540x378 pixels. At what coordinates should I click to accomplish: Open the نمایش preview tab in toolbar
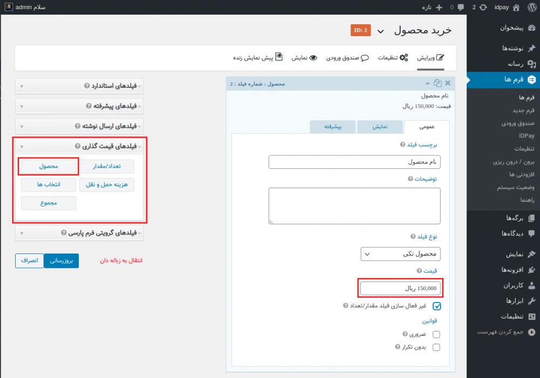tap(304, 58)
